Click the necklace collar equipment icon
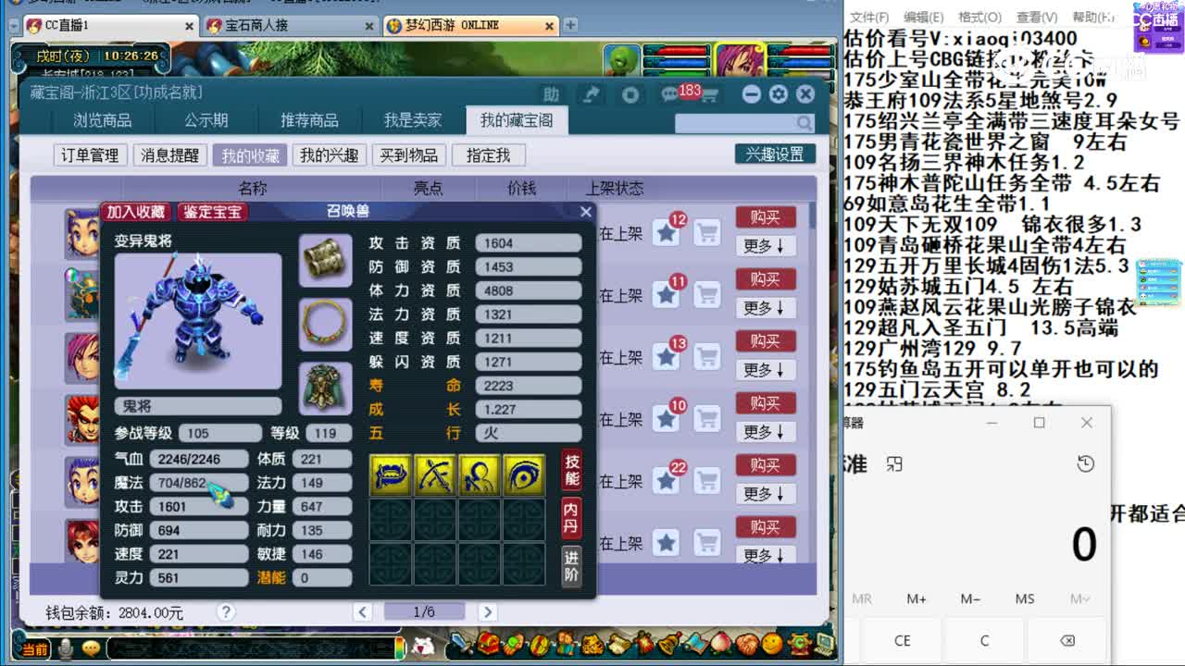1185x666 pixels. (x=325, y=324)
